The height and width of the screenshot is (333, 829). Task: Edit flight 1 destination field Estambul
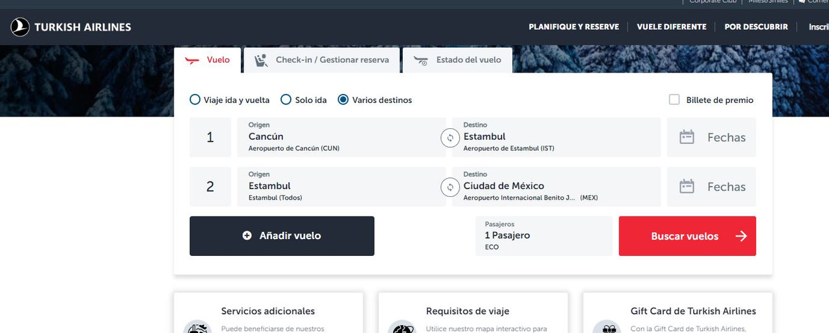[556, 137]
